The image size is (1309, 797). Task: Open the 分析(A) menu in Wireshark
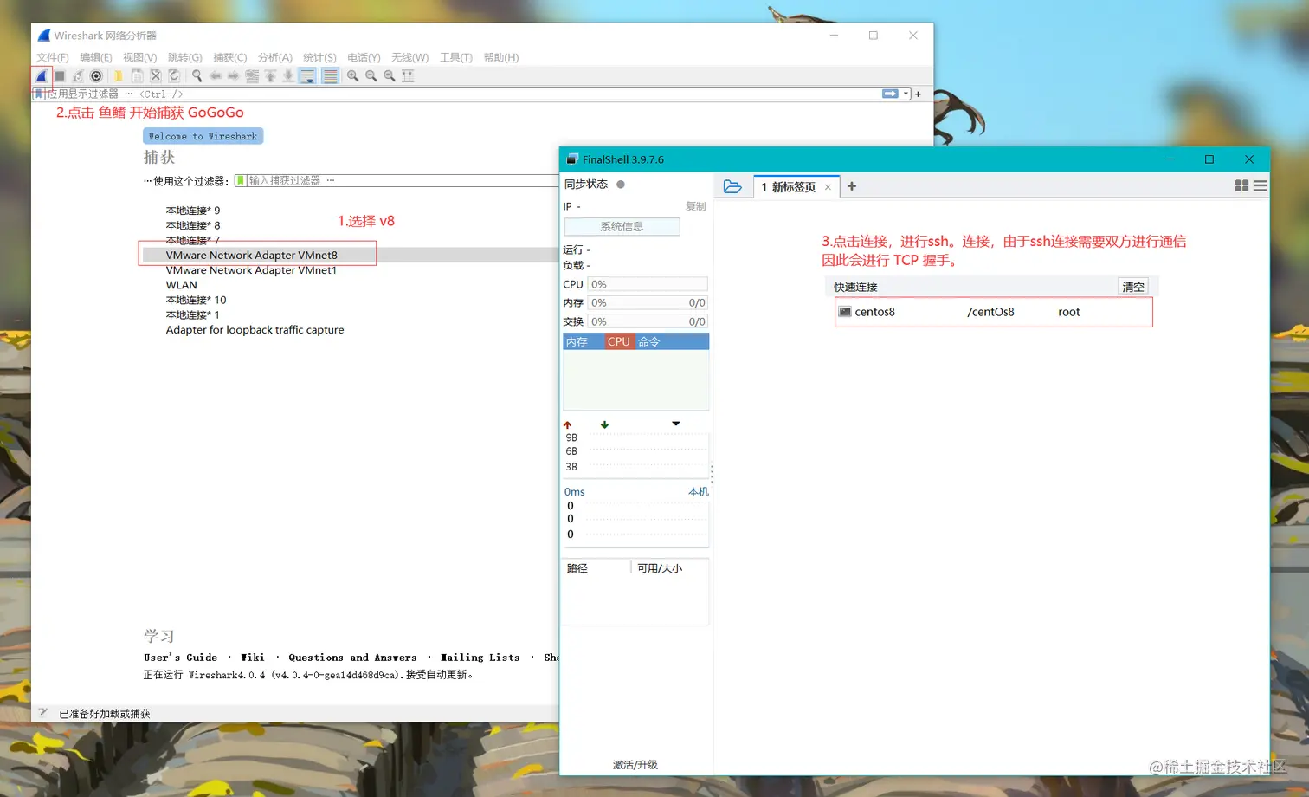[x=274, y=57]
